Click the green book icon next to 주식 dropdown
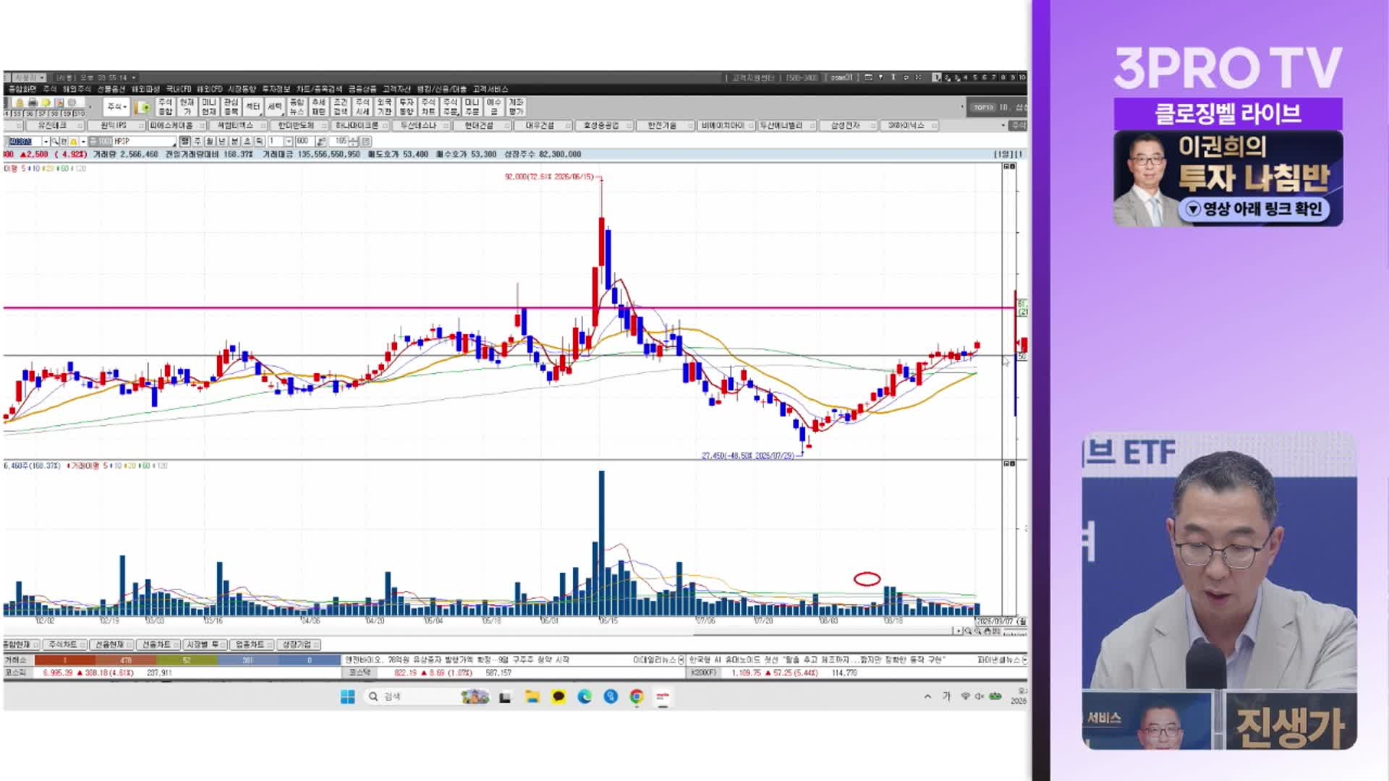 tap(143, 107)
